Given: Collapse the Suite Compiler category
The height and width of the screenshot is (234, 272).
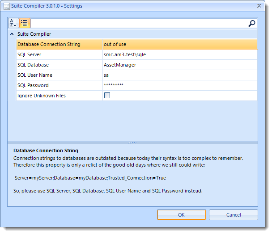Looking at the screenshot, I should [x=12, y=34].
